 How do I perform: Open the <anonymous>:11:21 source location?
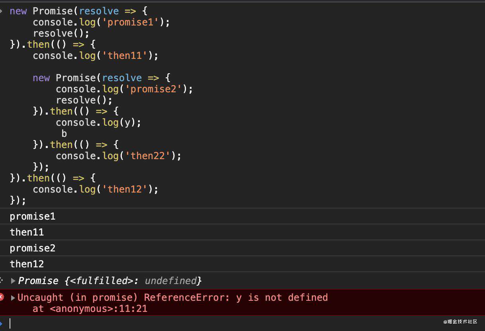pos(99,308)
